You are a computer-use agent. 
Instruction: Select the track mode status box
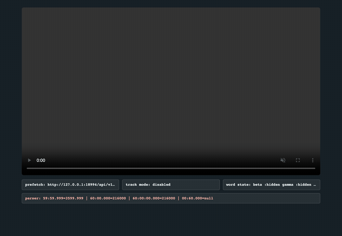tap(171, 185)
